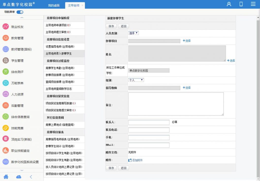Go to home via house icon
This screenshot has width=260, height=181.
point(6,177)
